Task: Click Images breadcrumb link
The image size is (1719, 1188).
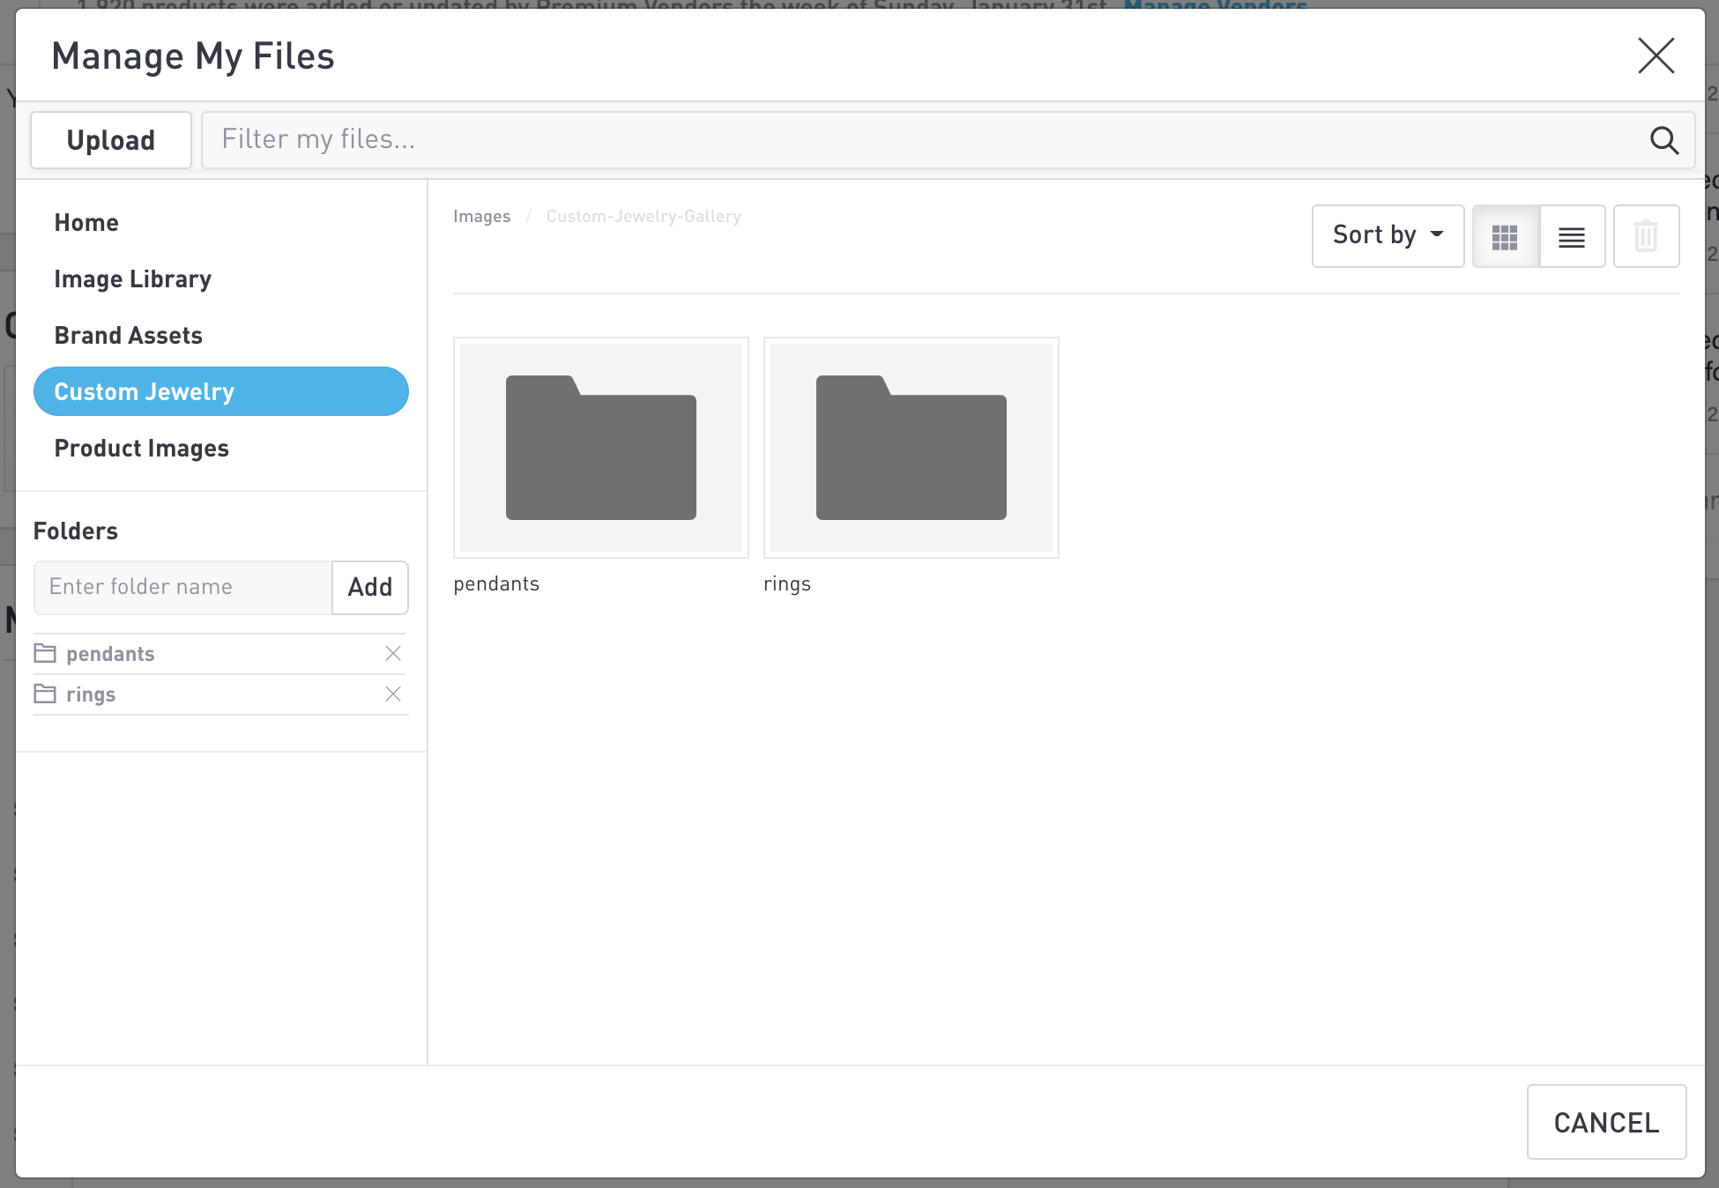Action: [481, 217]
